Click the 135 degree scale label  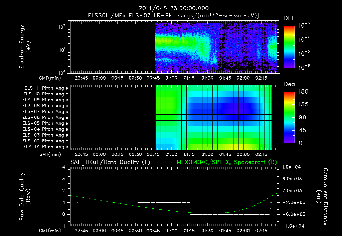[303, 105]
